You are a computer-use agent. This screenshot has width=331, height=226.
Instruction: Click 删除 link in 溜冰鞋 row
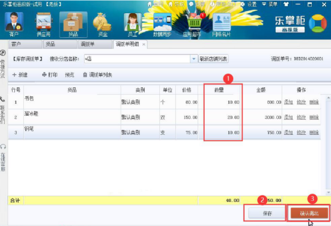[x=314, y=117]
